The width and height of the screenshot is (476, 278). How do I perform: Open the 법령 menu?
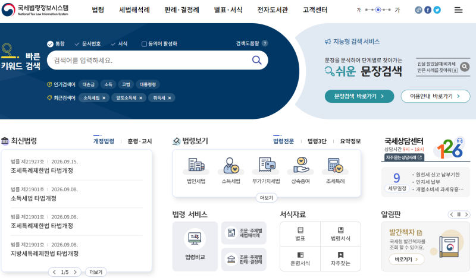(x=98, y=10)
